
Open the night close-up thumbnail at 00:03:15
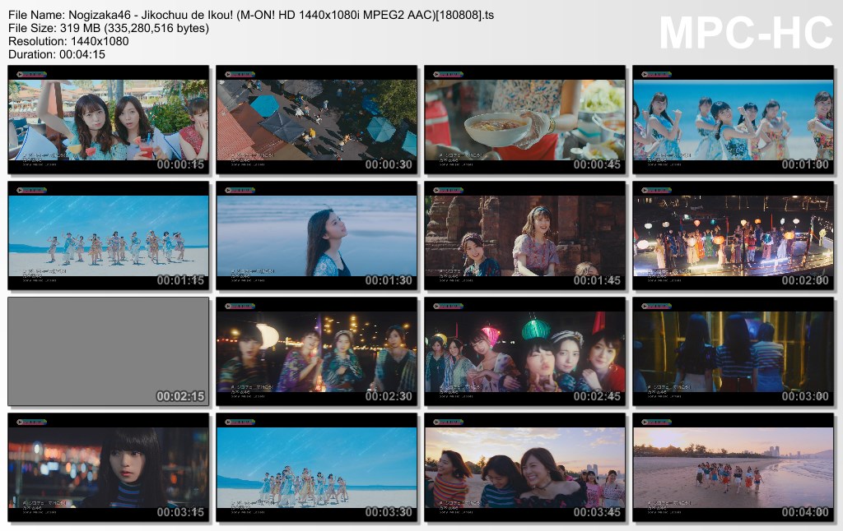[x=109, y=468]
